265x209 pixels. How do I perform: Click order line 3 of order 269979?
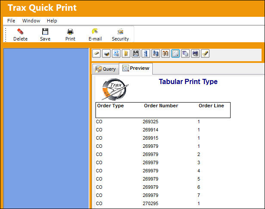click(199, 162)
